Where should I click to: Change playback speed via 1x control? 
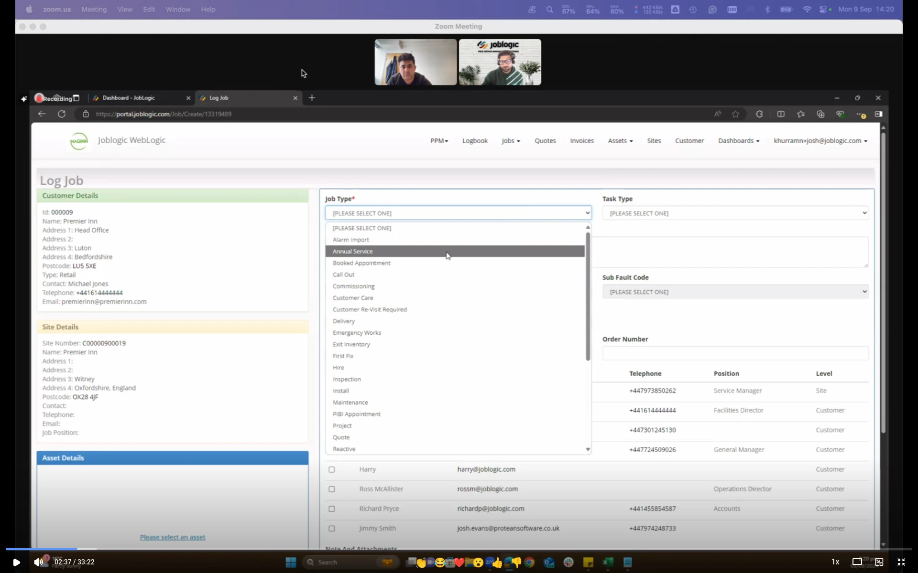pyautogui.click(x=835, y=562)
